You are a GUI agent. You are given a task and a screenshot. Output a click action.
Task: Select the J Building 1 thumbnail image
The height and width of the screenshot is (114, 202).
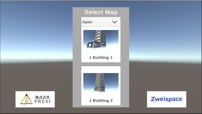point(101,40)
